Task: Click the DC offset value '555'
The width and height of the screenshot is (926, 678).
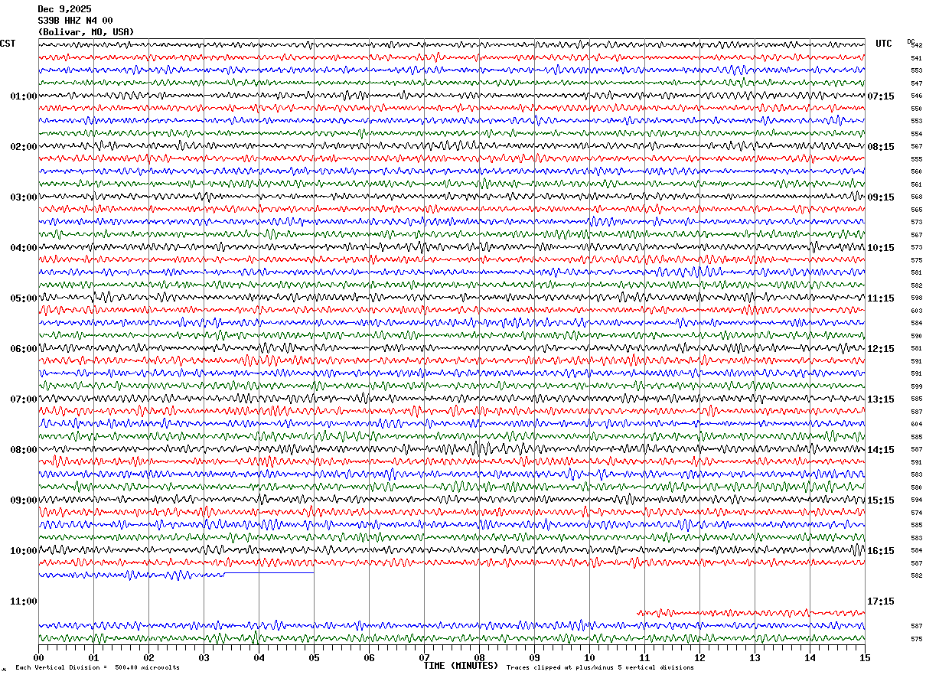Action: pyautogui.click(x=916, y=159)
